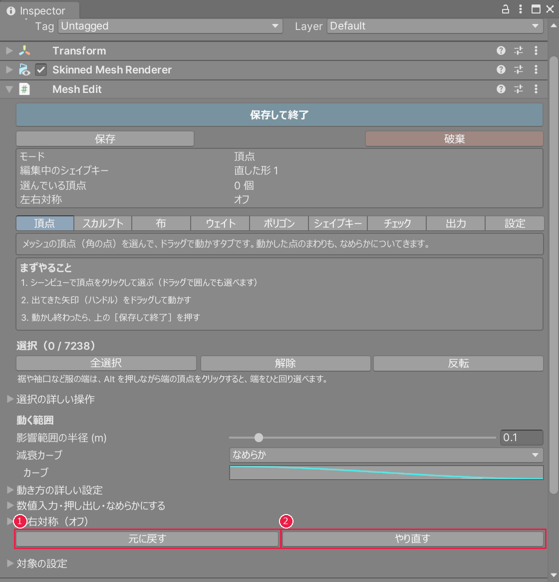Expand the 対象の設定 section

10,564
